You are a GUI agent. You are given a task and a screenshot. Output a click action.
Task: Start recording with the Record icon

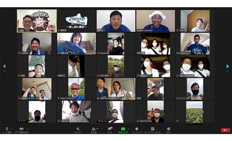[x=137, y=129]
